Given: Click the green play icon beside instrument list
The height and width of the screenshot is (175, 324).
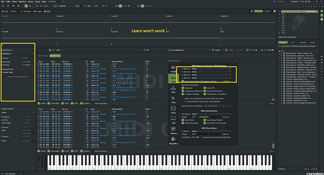Looking at the screenshot, I should 322,12.
